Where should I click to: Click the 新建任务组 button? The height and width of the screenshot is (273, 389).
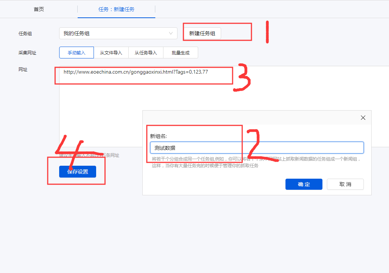pos(202,33)
